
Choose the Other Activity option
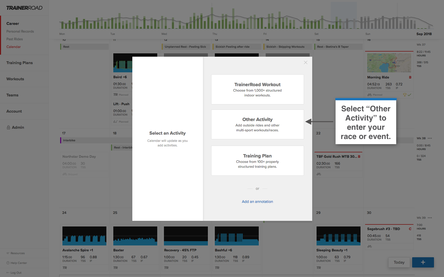pyautogui.click(x=257, y=124)
